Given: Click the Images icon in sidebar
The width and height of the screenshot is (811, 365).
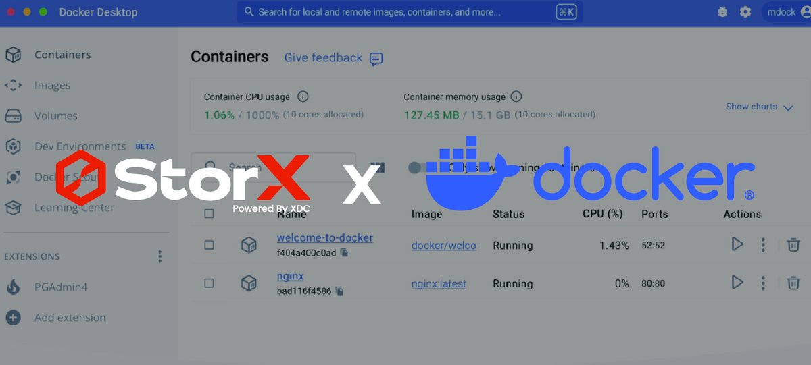Looking at the screenshot, I should point(14,86).
